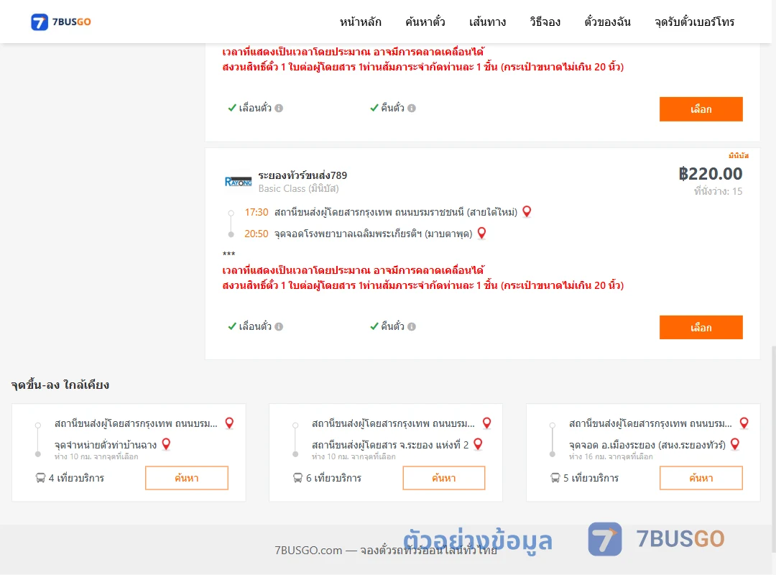Click 20:50 arrival time
Screen dimensions: 776x575
click(257, 234)
